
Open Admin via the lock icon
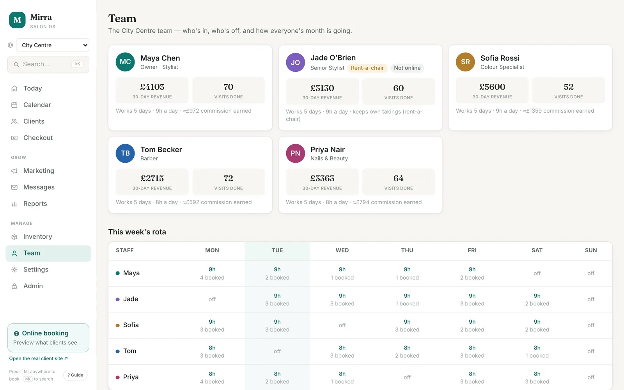[x=14, y=286]
